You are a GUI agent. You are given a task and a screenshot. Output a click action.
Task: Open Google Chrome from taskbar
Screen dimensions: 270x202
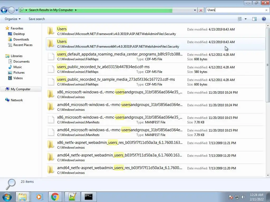[x=55, y=197]
